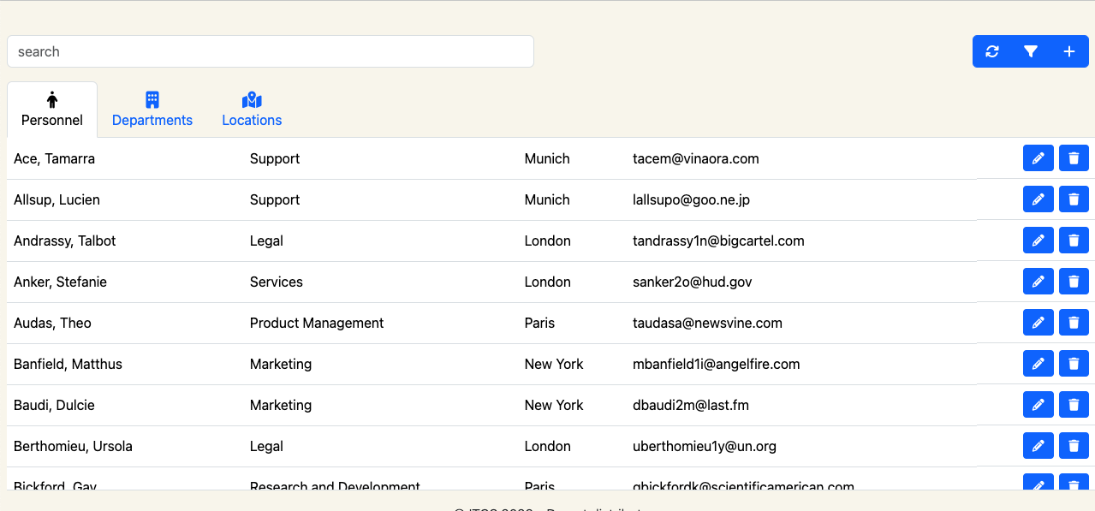Delete Anker, Stefanie's record

click(x=1074, y=281)
